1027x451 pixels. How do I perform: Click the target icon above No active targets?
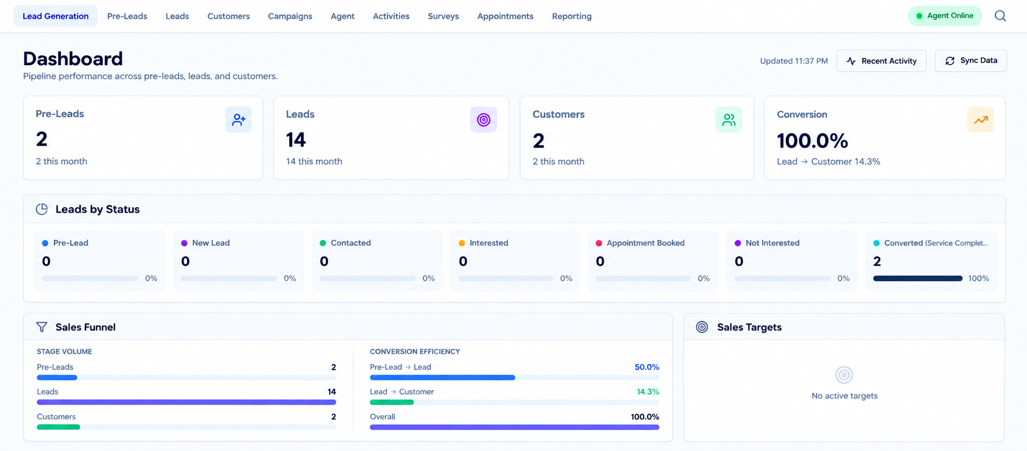pyautogui.click(x=844, y=374)
